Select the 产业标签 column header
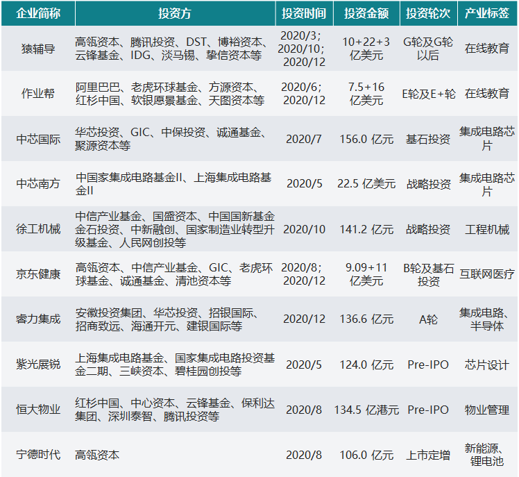 tap(487, 13)
